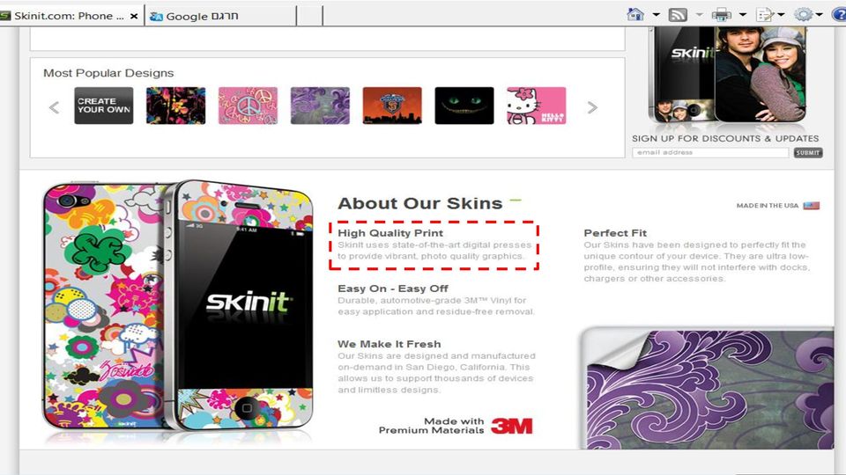Click the Made in the USA text
The height and width of the screenshot is (475, 846).
click(x=768, y=206)
